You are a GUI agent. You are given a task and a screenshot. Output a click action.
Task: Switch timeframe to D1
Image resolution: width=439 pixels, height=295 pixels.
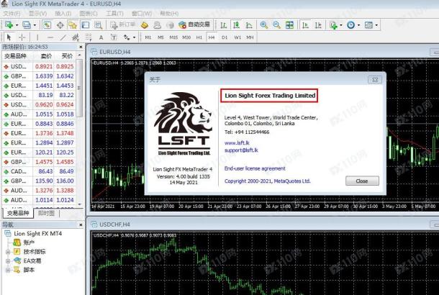pyautogui.click(x=225, y=37)
